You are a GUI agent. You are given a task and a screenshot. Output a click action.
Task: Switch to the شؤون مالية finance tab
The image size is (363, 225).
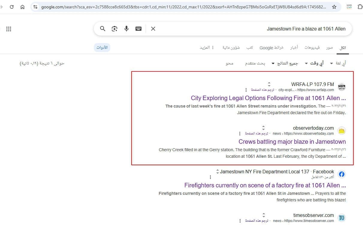point(231,48)
